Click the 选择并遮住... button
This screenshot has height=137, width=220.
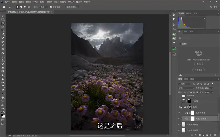72,7
